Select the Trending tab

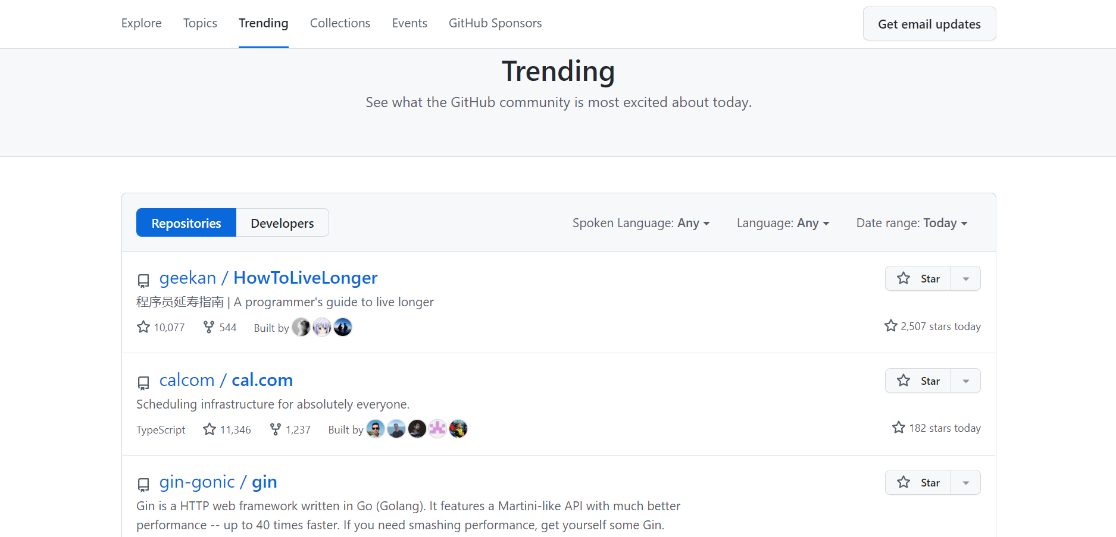[264, 23]
